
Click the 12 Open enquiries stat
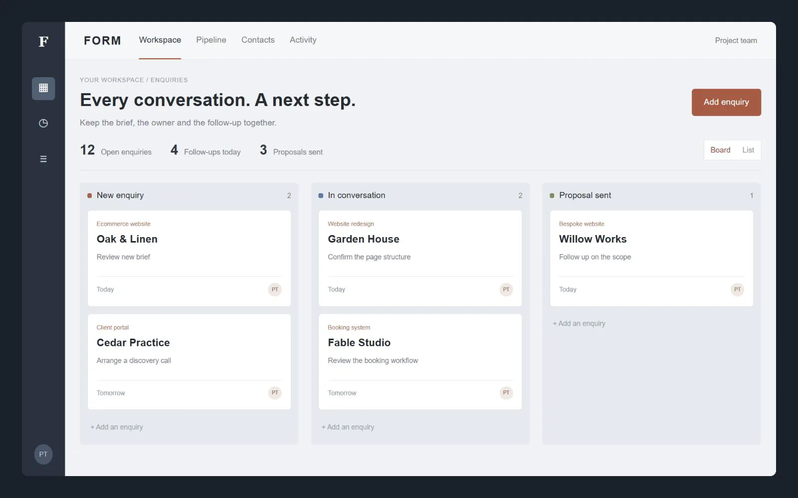(x=116, y=150)
